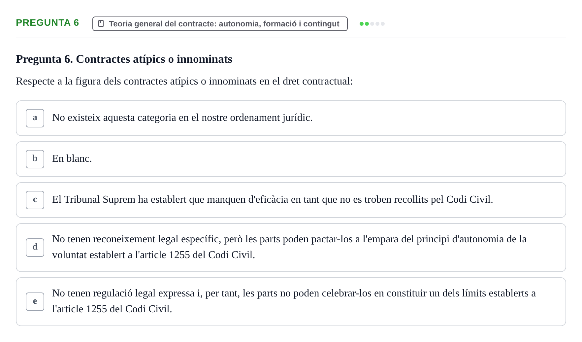Select option a letter box
Screen dimensions: 582x342
[x=35, y=118]
